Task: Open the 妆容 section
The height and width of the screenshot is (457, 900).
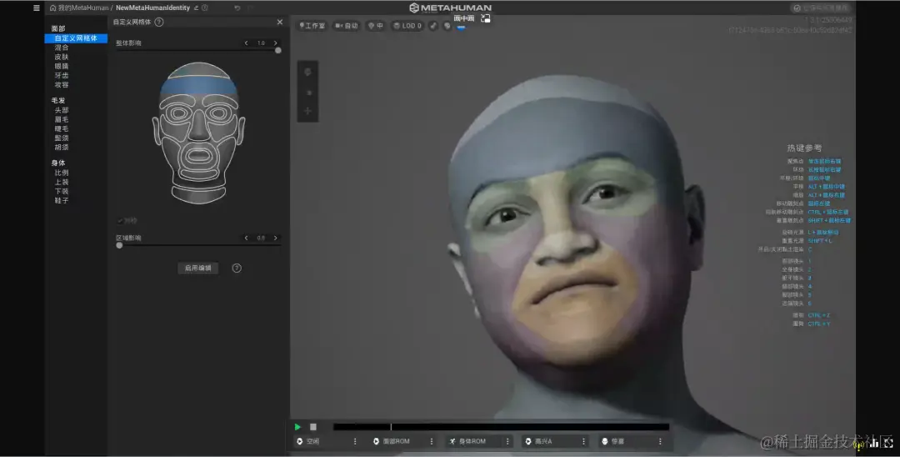Action: pyautogui.click(x=62, y=84)
